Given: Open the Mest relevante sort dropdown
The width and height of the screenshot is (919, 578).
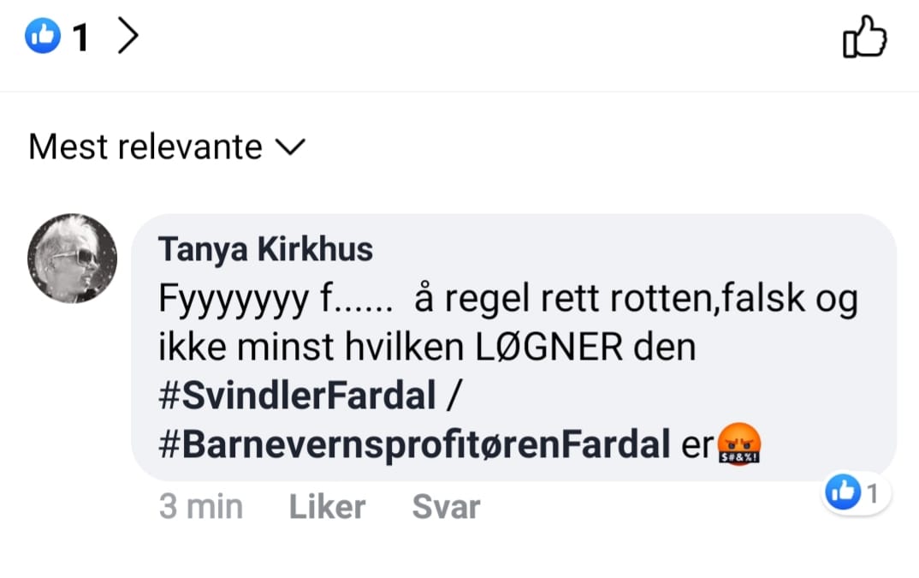Looking at the screenshot, I should click(167, 146).
